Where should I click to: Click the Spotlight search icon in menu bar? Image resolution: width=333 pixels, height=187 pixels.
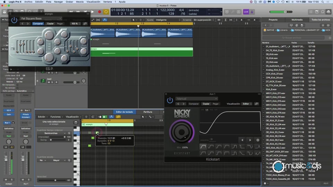tap(323, 2)
